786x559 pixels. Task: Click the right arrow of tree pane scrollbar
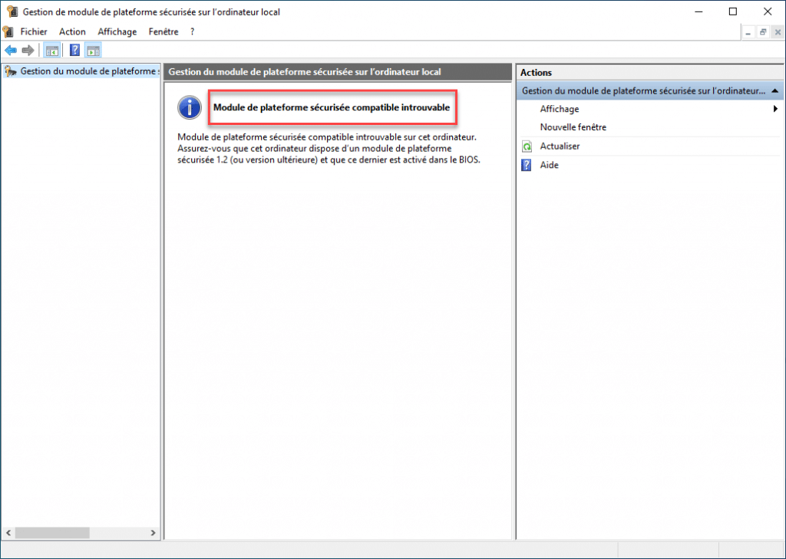click(154, 533)
